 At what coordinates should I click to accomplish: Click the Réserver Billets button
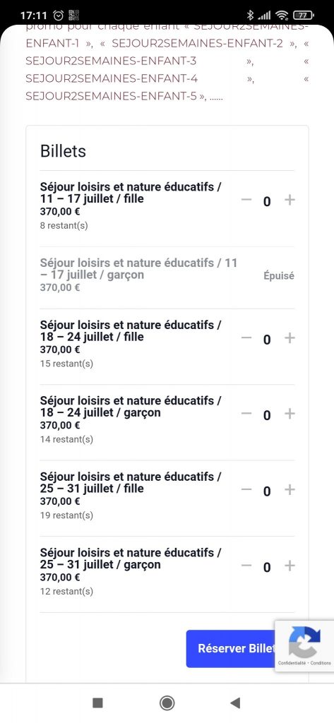231,649
